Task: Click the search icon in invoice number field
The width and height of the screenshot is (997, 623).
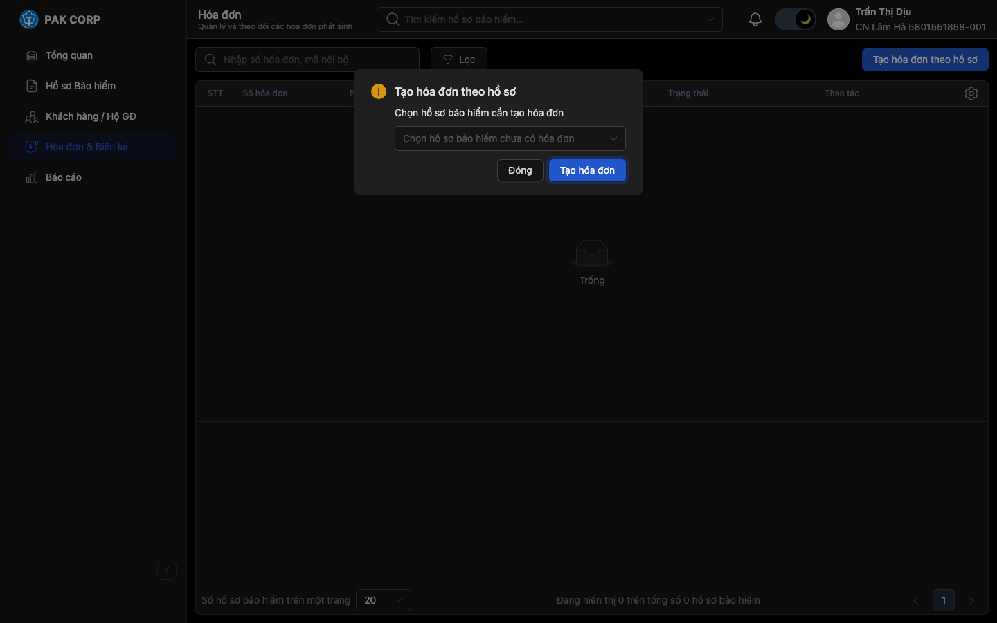Action: pyautogui.click(x=210, y=60)
